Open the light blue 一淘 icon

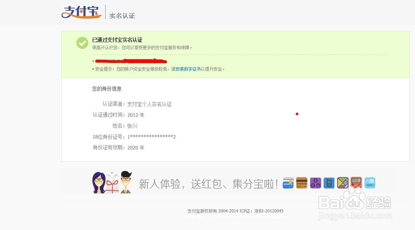(x=370, y=183)
